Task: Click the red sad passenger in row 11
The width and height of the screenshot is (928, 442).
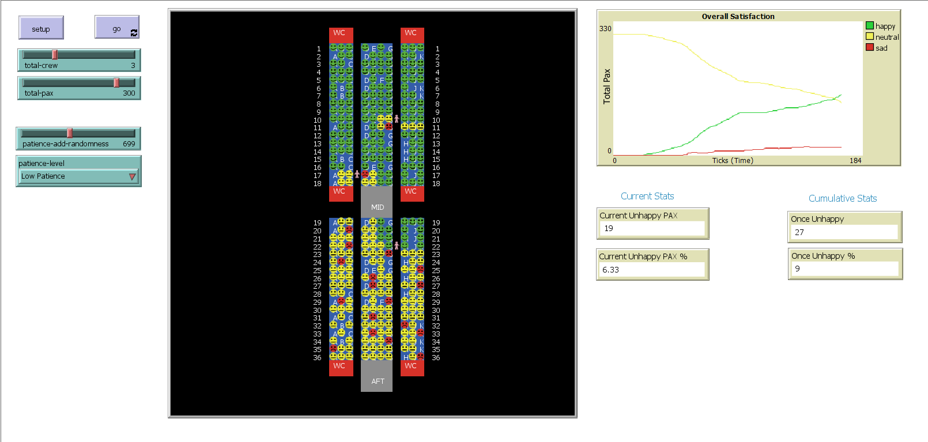Action: (x=388, y=126)
